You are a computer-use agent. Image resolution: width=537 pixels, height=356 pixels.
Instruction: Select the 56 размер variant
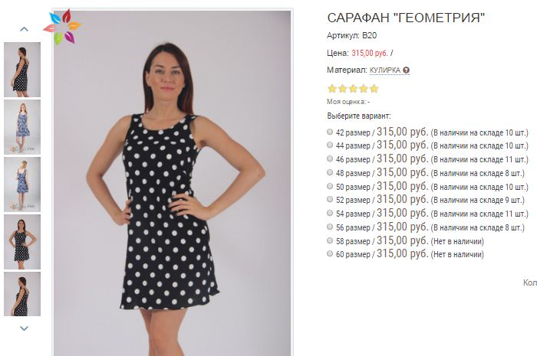pos(331,227)
